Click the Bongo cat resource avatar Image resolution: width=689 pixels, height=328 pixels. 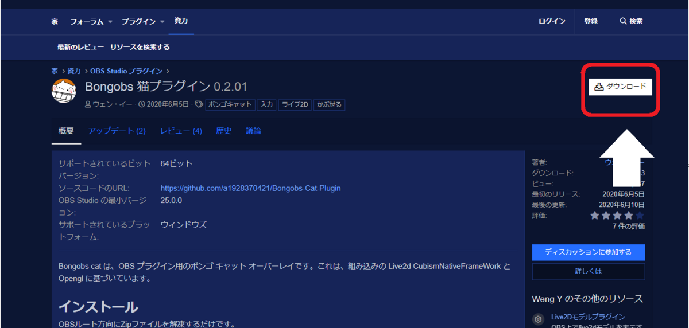(64, 91)
